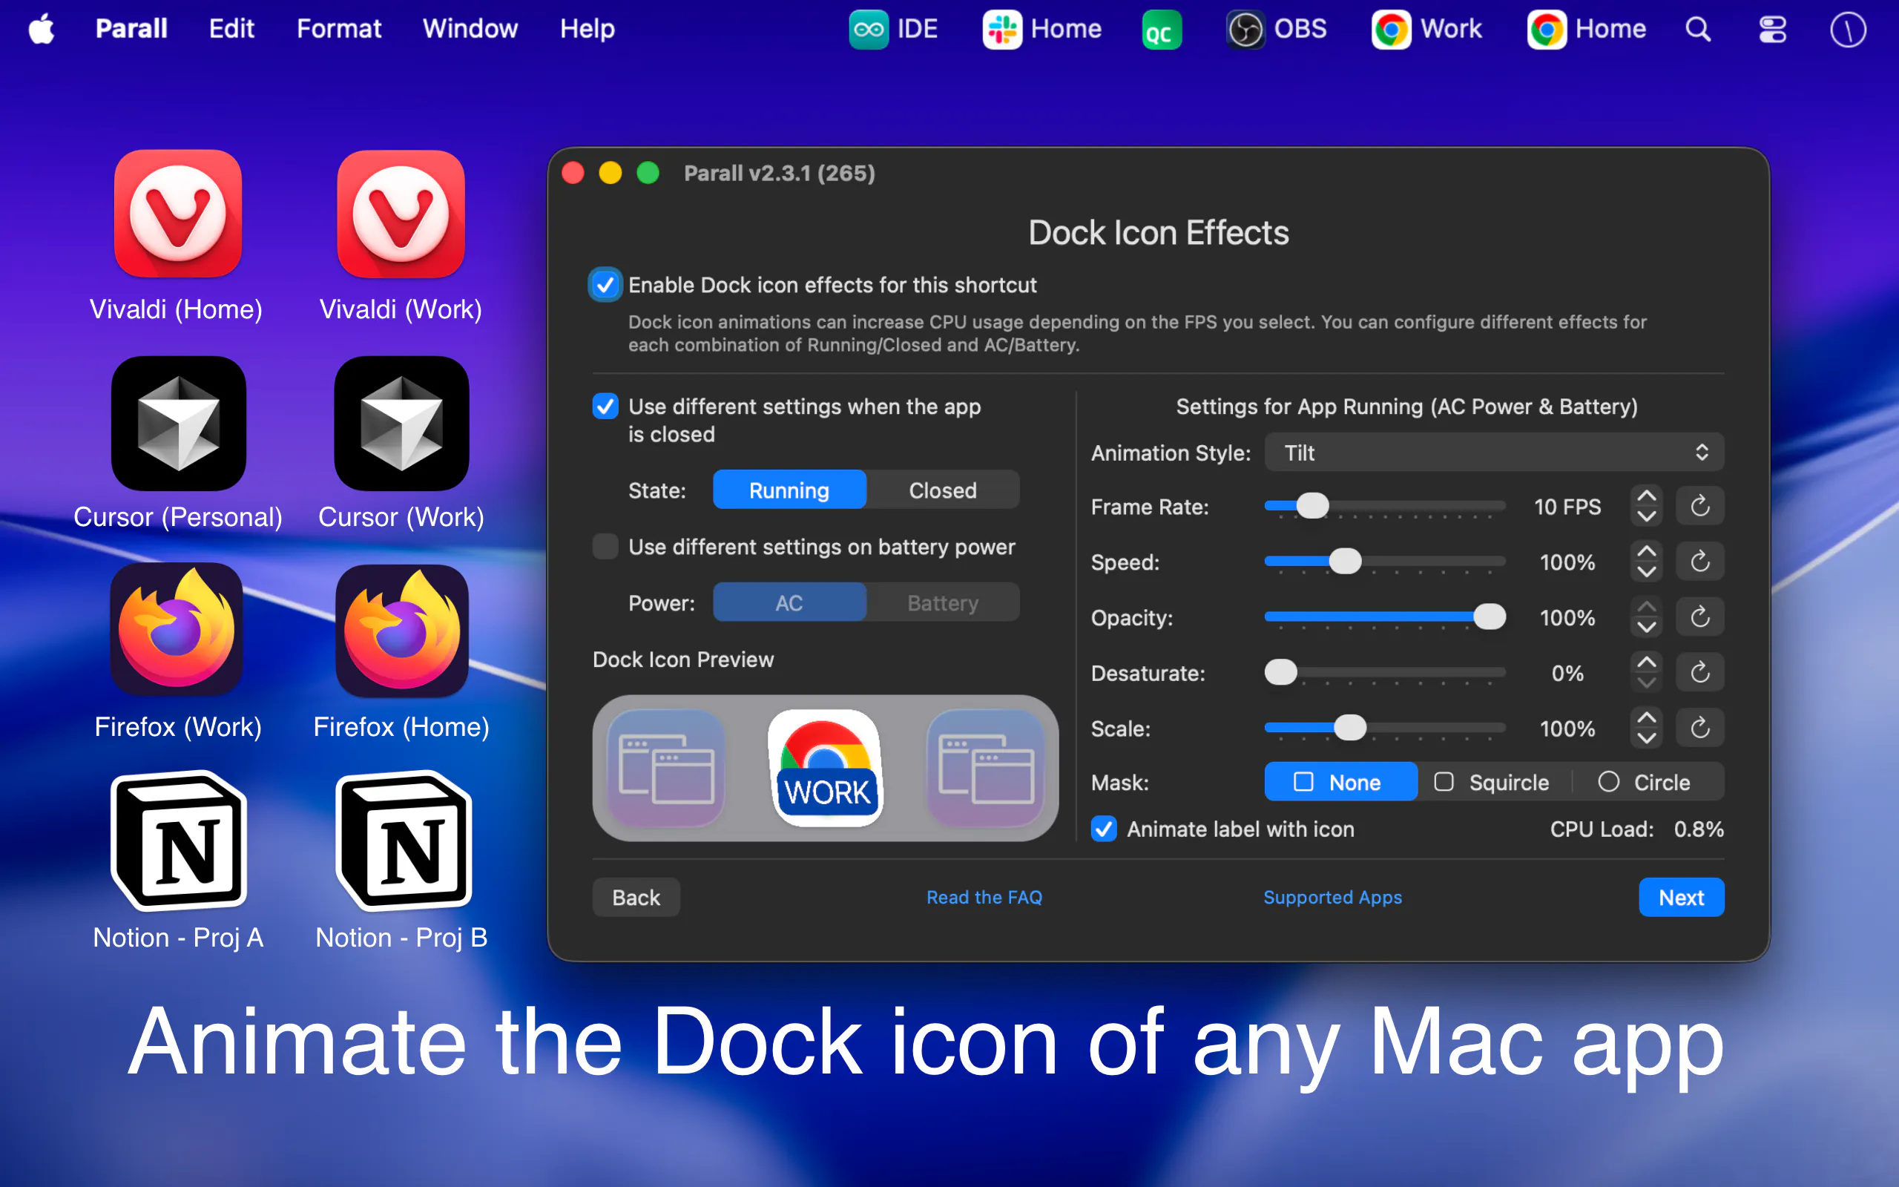
Task: Launch the Cursor (Work) app icon
Action: 401,423
